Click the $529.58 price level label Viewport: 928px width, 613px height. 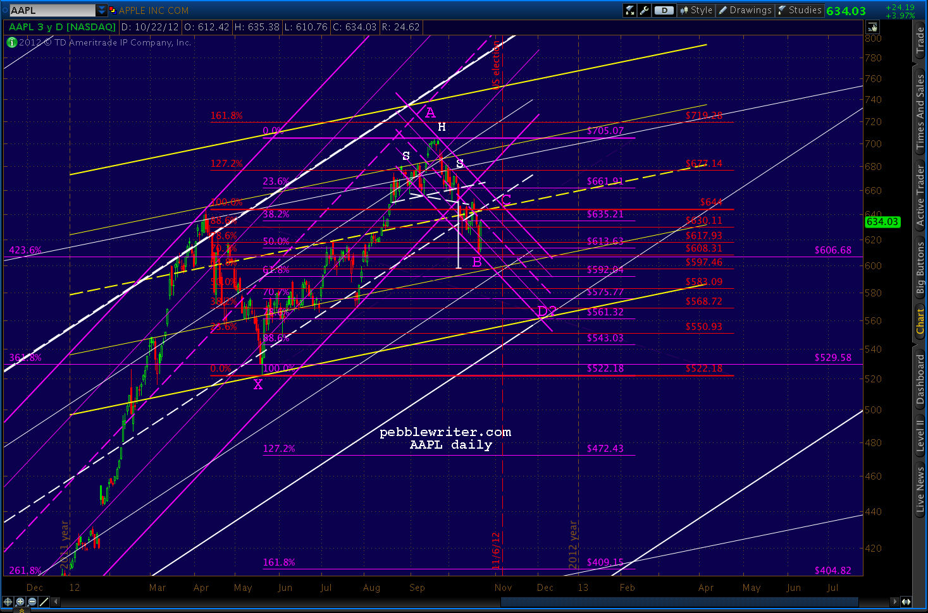(x=833, y=358)
